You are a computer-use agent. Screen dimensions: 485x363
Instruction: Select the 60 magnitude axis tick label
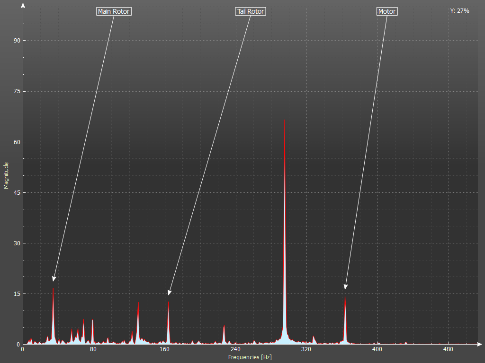(x=17, y=142)
